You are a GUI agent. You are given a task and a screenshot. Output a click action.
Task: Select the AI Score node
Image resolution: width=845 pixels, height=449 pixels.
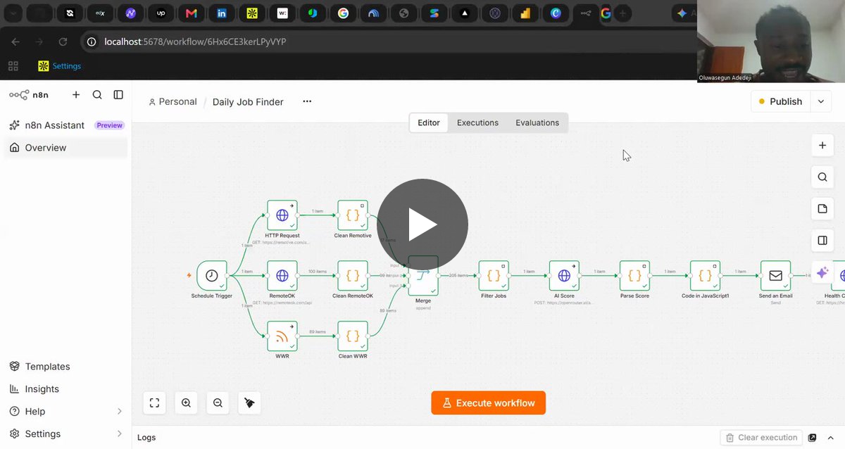pos(564,276)
